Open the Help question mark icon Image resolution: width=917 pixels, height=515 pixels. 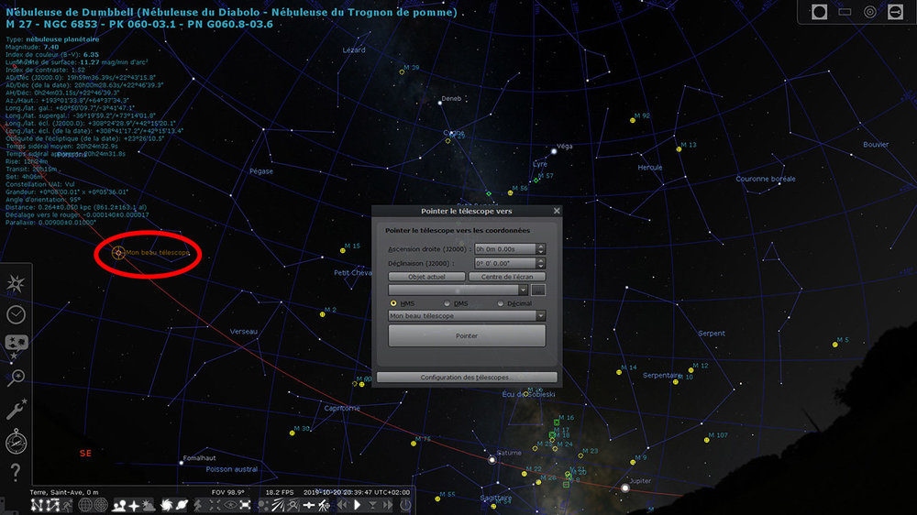pos(16,471)
